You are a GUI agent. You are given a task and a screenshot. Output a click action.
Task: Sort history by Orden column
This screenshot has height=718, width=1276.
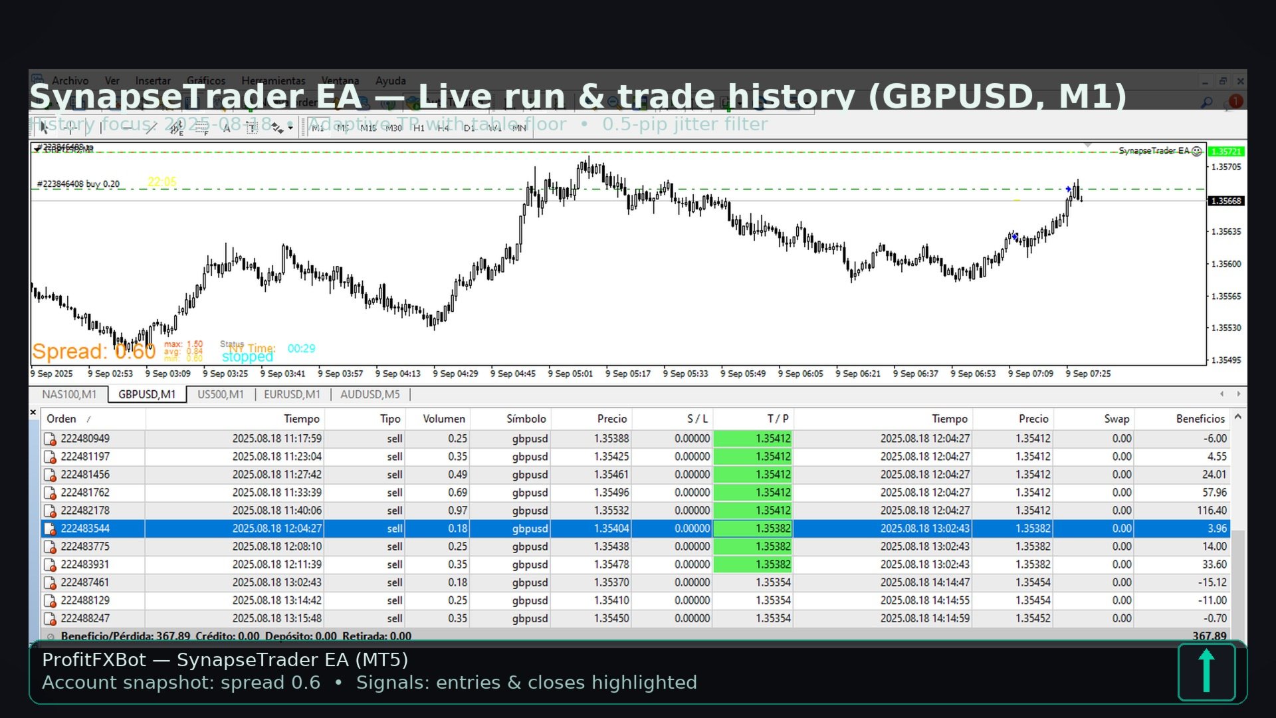93,419
